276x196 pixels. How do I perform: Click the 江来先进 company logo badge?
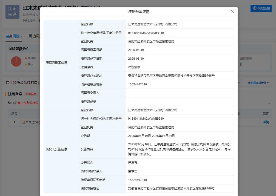click(x=12, y=11)
